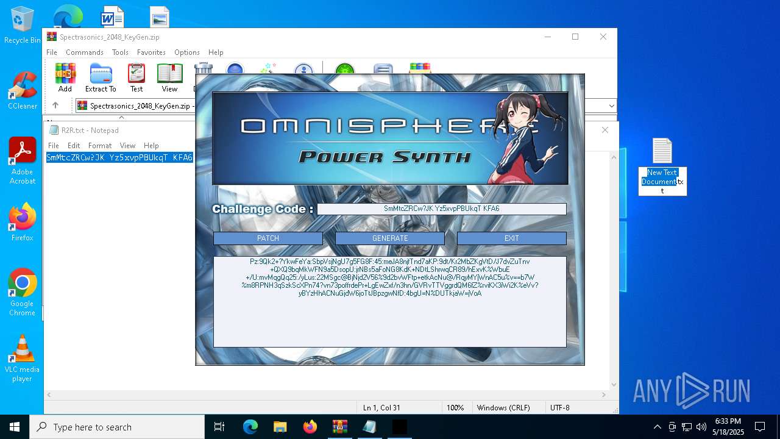Open the Commands menu in WinRAR
780x439 pixels.
click(85, 52)
